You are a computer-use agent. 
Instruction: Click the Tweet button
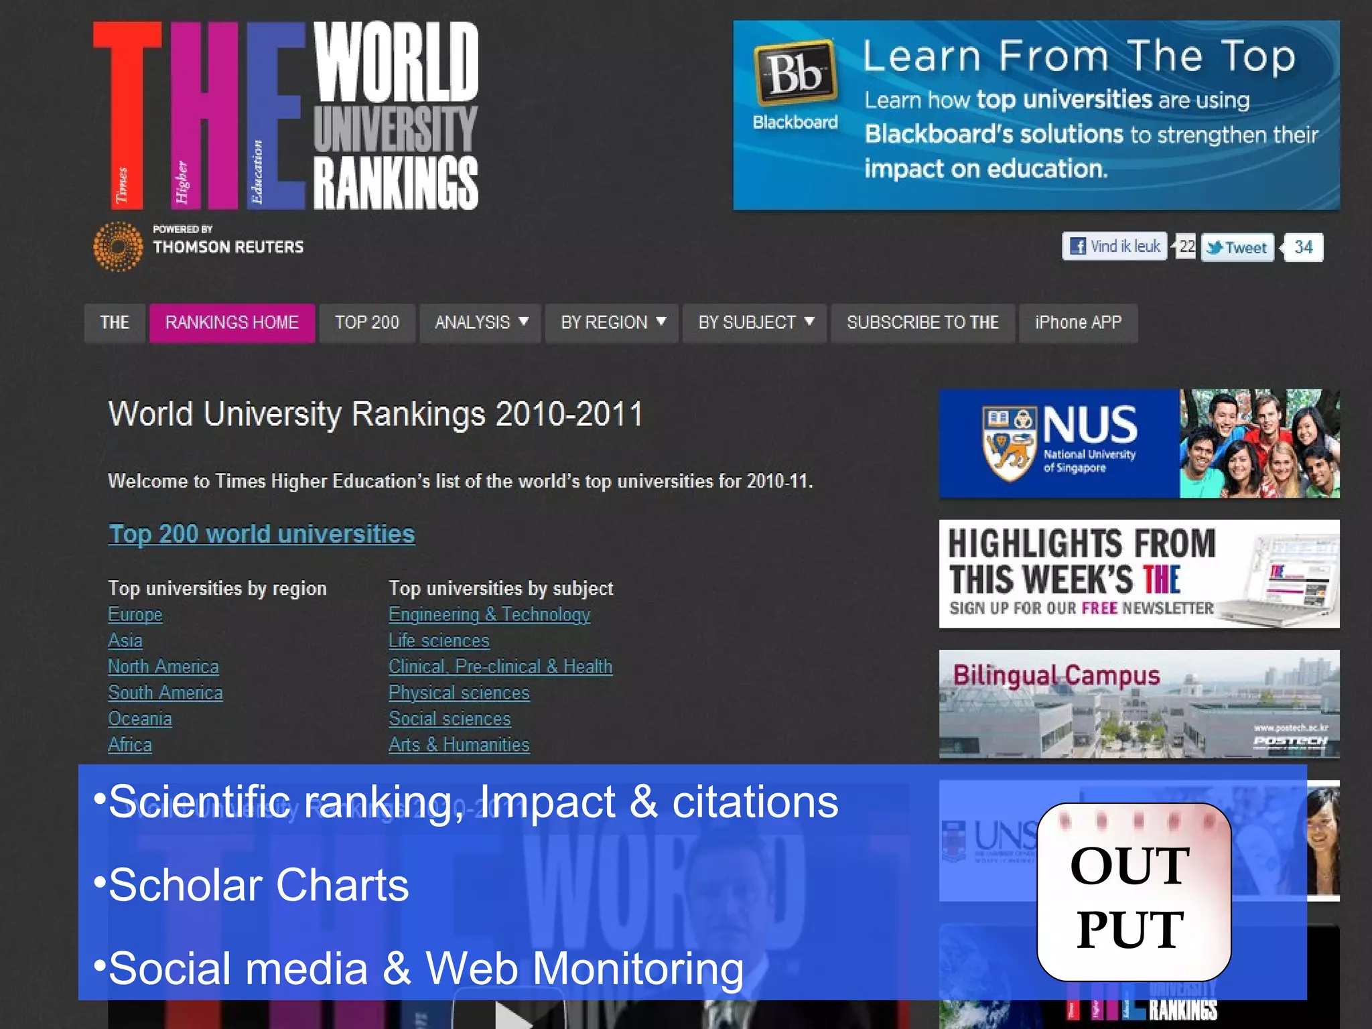coord(1237,247)
